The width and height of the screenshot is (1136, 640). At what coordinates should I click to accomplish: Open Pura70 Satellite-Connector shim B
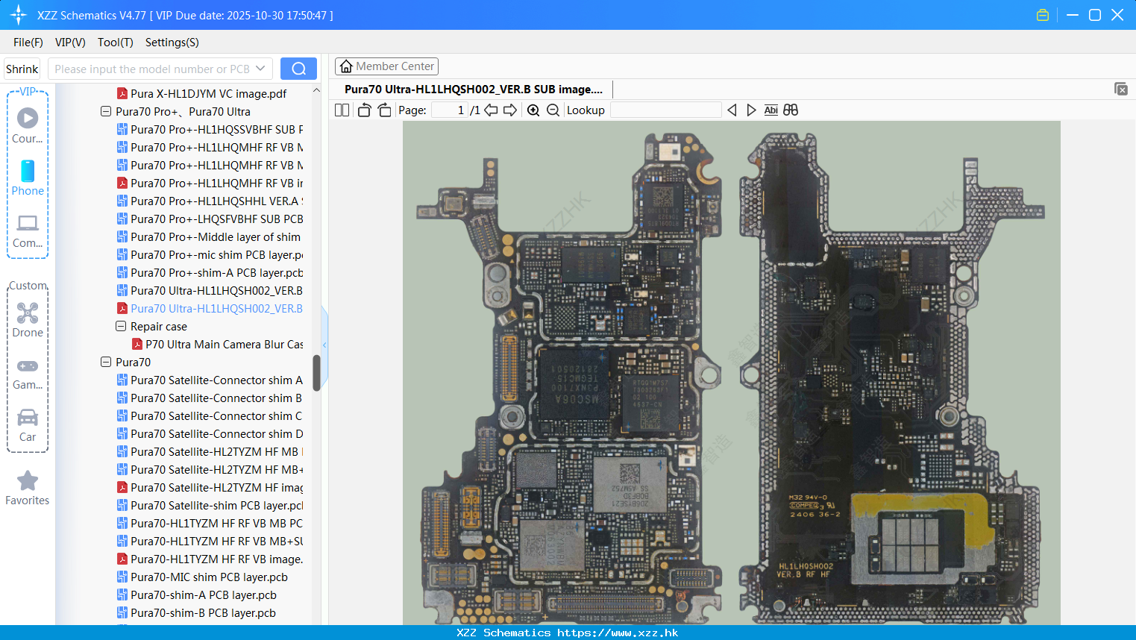[210, 398]
